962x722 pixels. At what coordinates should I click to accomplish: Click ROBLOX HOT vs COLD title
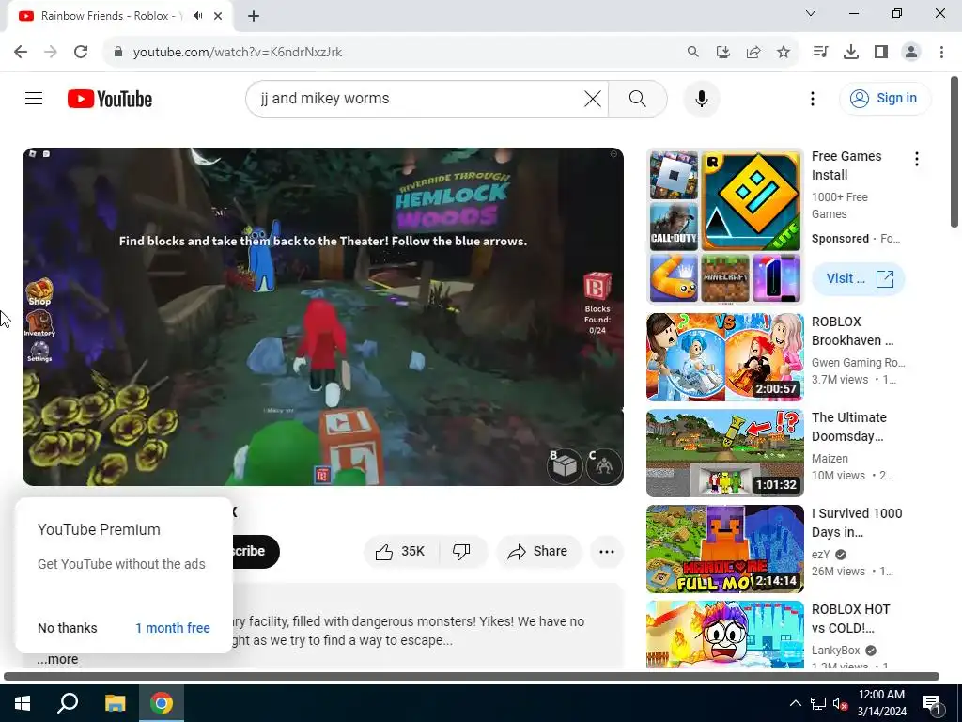click(x=850, y=619)
